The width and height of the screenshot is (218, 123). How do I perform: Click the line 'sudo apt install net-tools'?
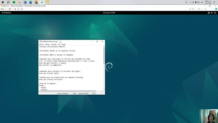click(51, 79)
